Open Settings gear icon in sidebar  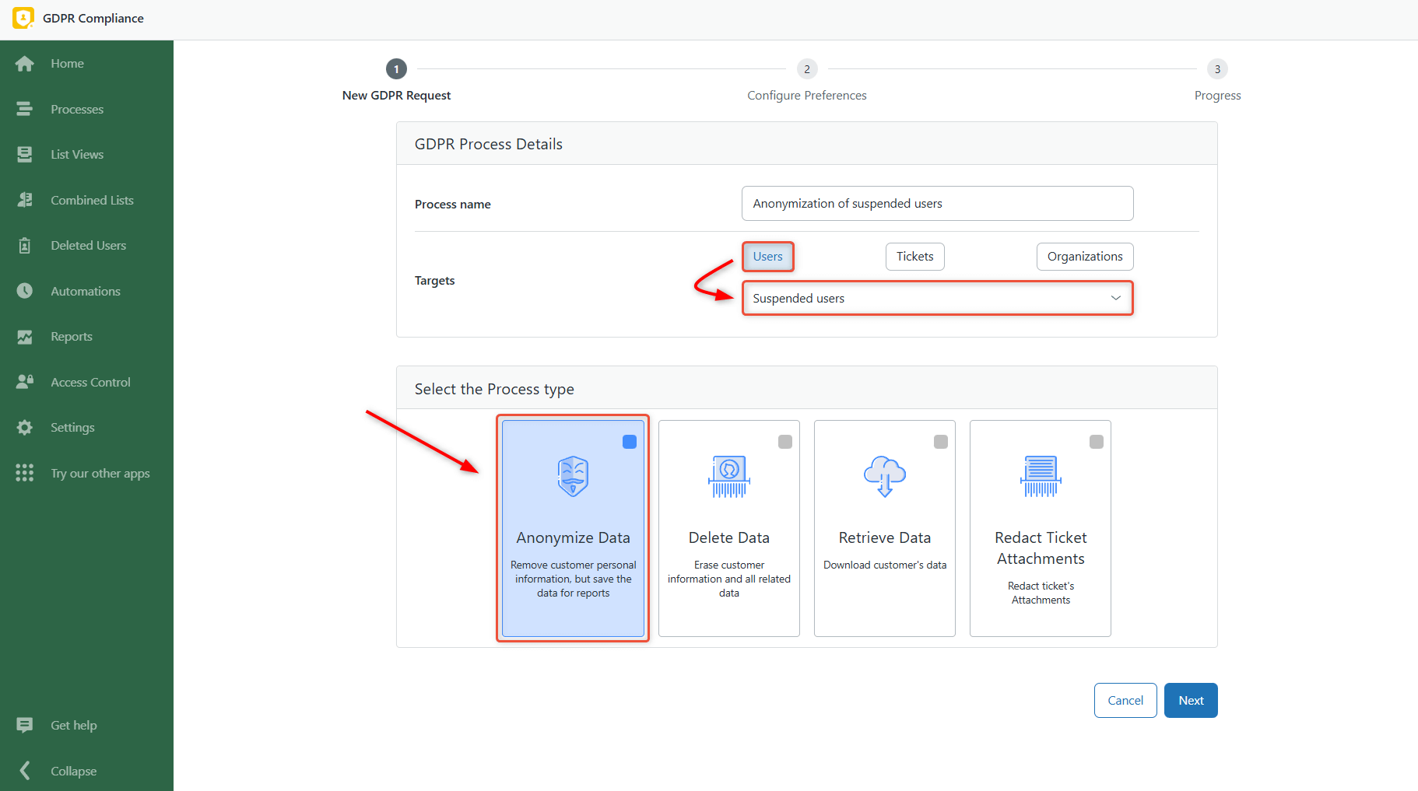[25, 428]
